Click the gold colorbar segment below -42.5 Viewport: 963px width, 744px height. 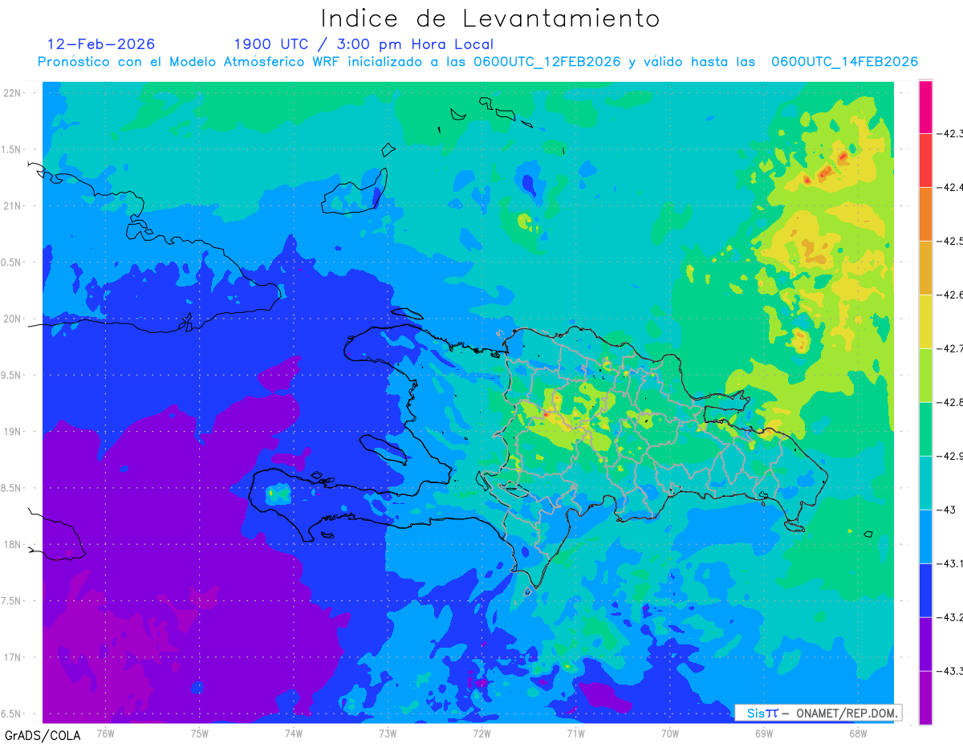(x=925, y=267)
